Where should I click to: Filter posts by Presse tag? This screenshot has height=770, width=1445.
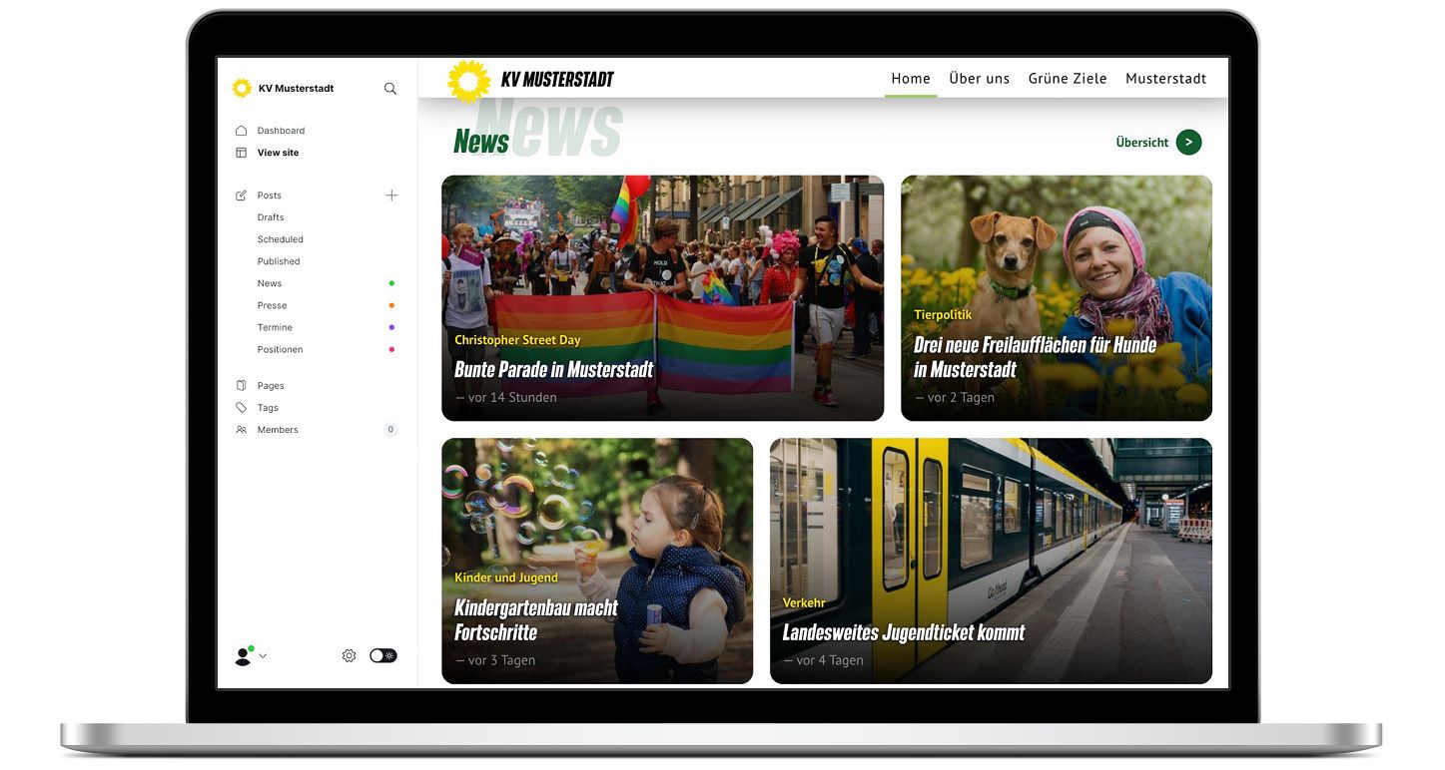click(272, 305)
